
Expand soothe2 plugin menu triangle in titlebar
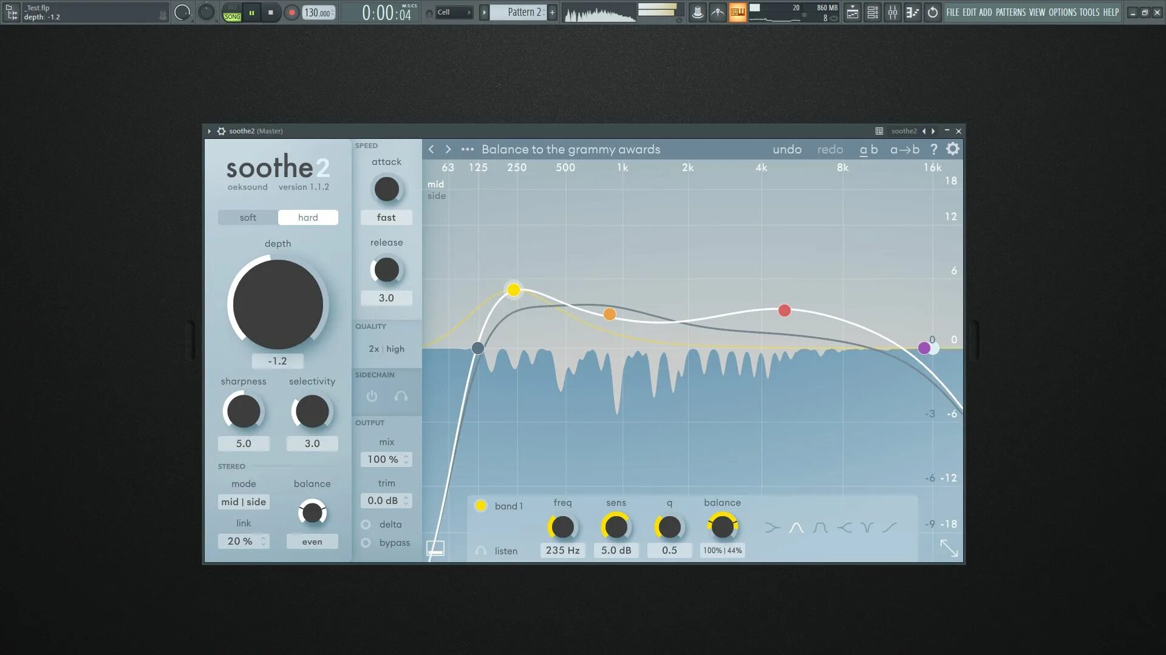(209, 131)
